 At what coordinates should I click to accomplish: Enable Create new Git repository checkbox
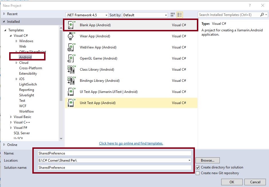tap(198, 173)
